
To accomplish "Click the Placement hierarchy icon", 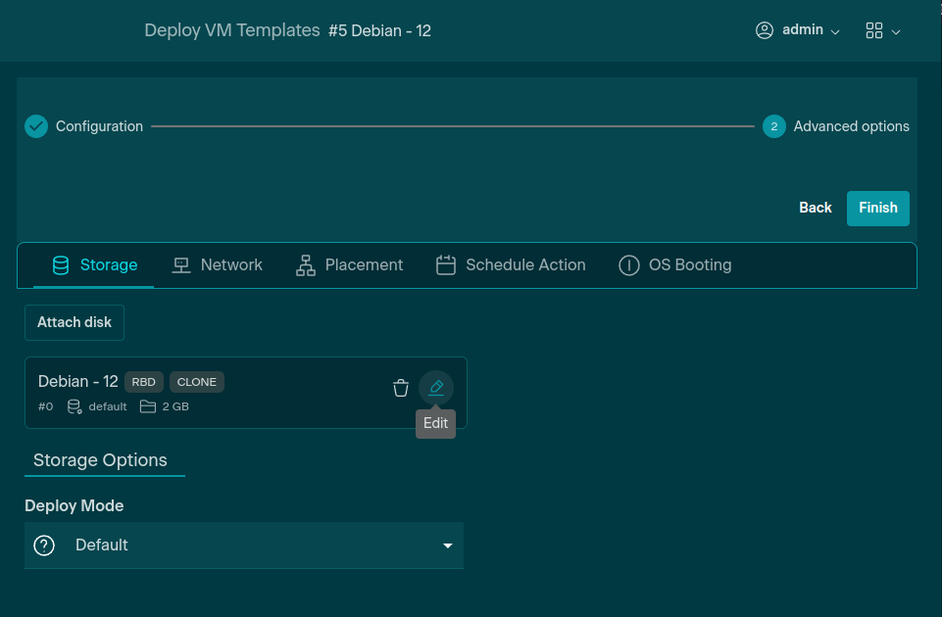I will (305, 265).
